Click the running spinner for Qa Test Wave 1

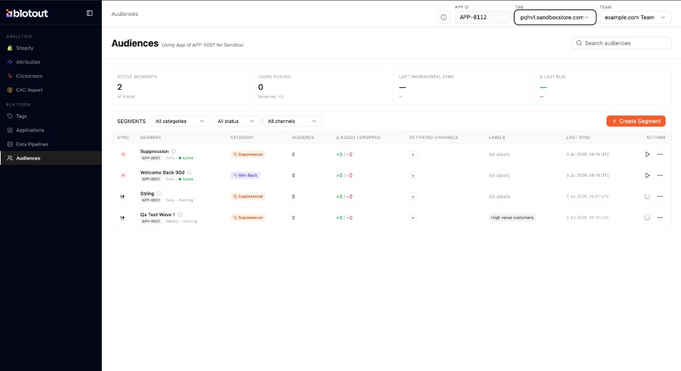click(647, 217)
